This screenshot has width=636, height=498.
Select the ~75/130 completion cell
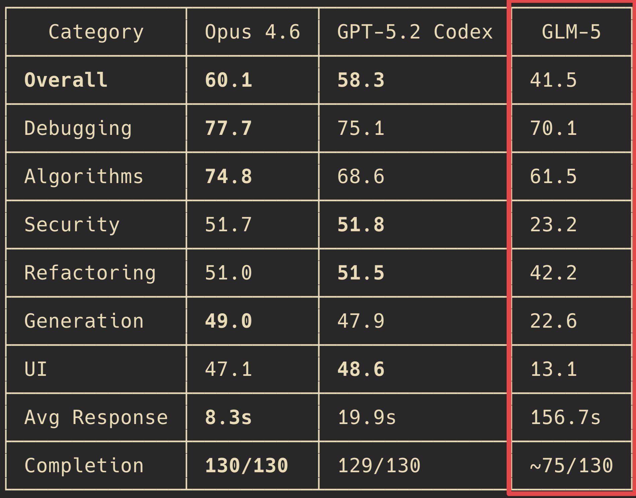571,466
